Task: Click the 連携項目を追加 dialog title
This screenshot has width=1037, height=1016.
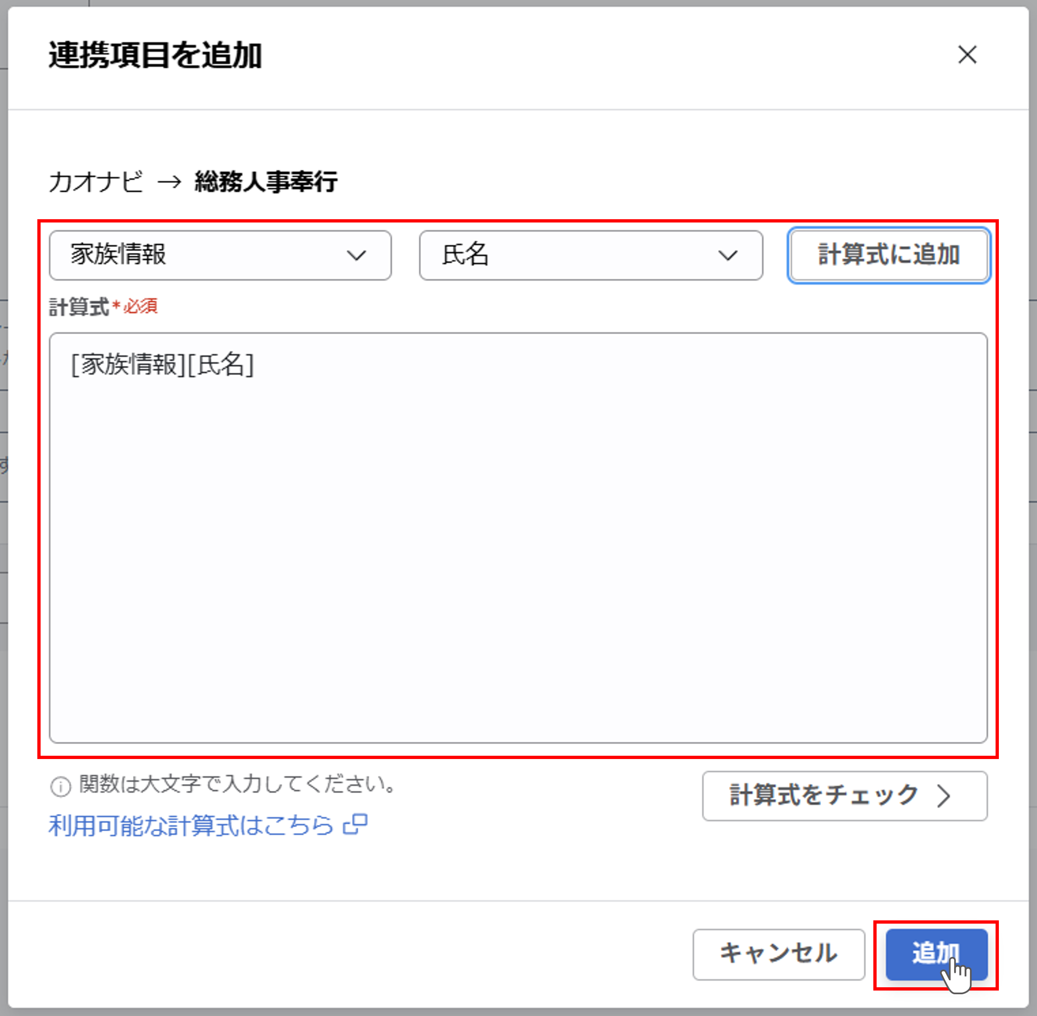Action: click(x=155, y=55)
